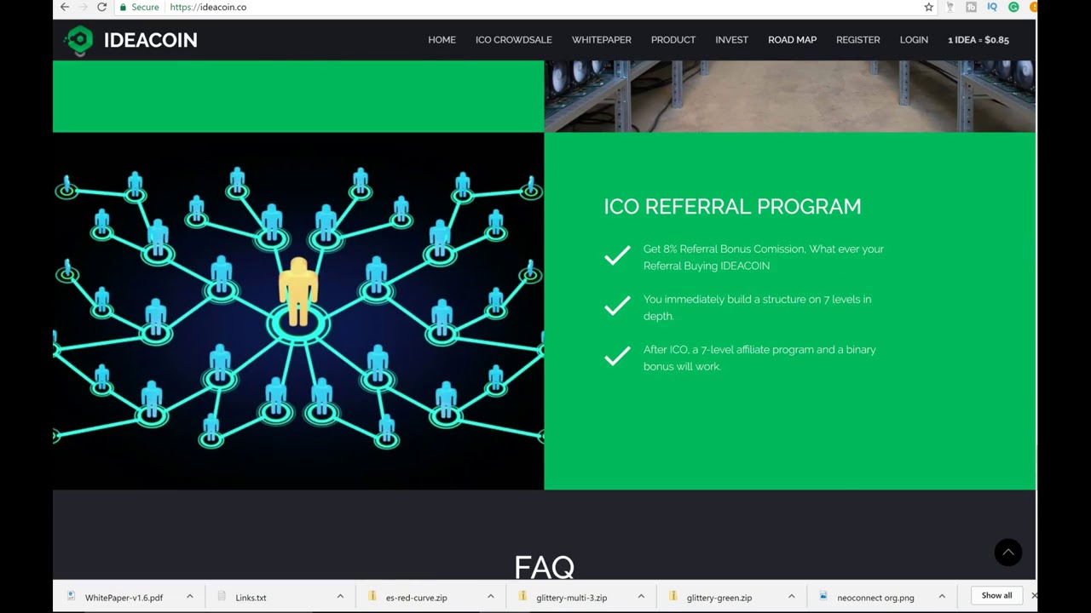Click the IDEACOIN hexagon logo icon

79,40
